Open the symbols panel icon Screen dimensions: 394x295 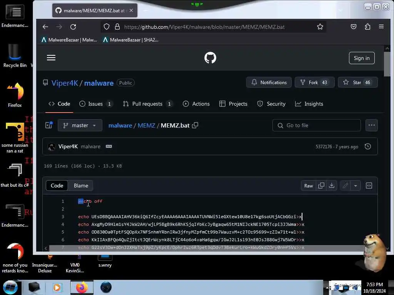369,186
